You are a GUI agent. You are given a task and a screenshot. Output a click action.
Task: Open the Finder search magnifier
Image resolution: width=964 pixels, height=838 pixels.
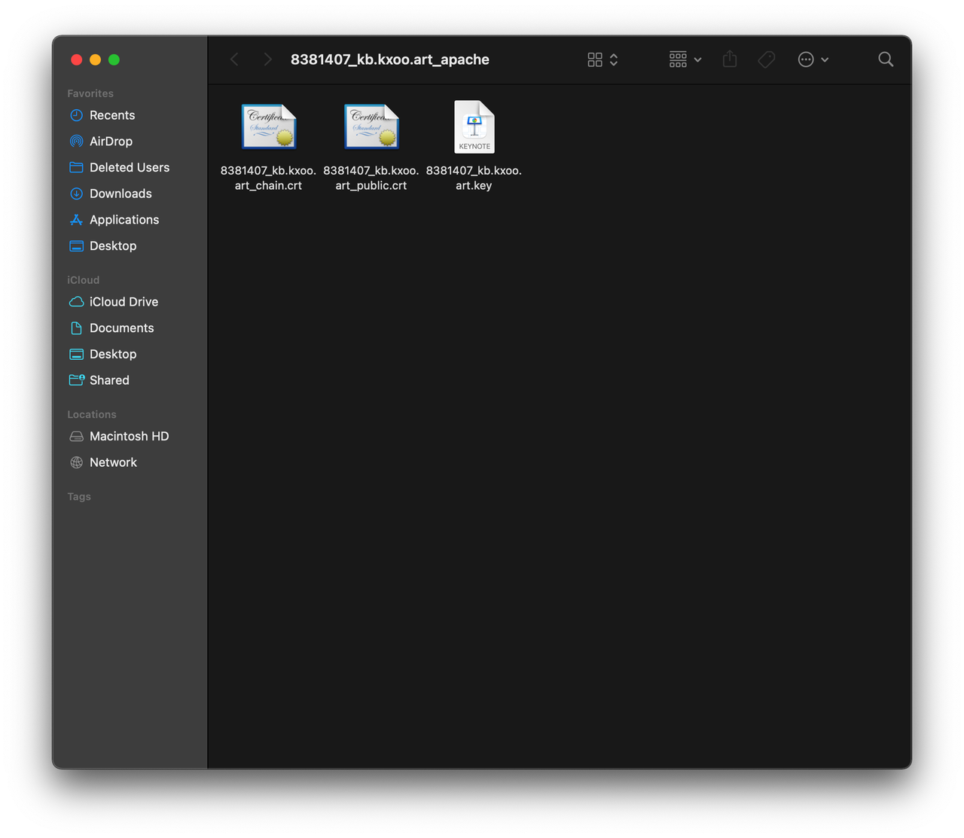(886, 59)
